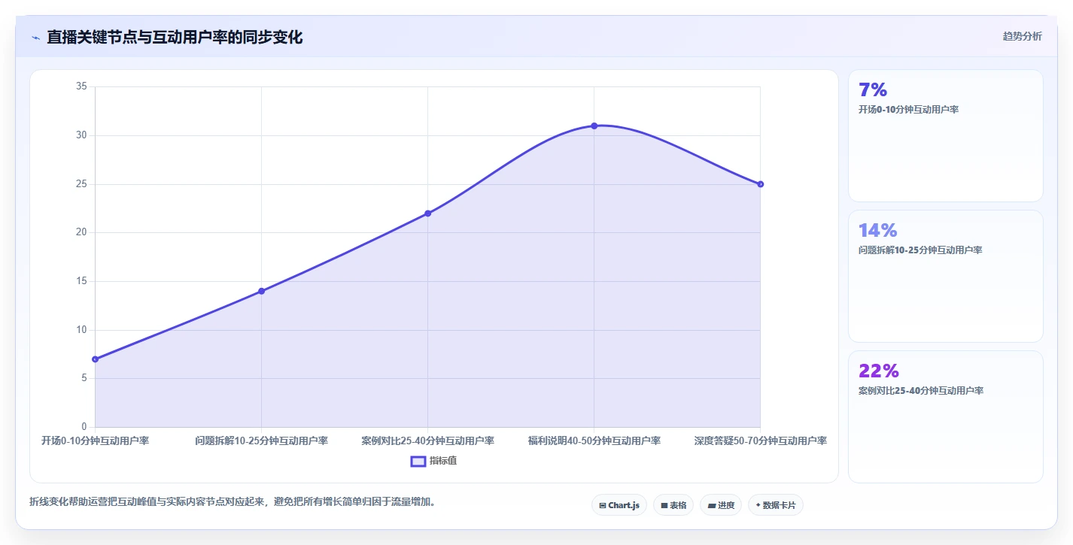Click y-axis value 20
The width and height of the screenshot is (1073, 545).
pyautogui.click(x=82, y=232)
